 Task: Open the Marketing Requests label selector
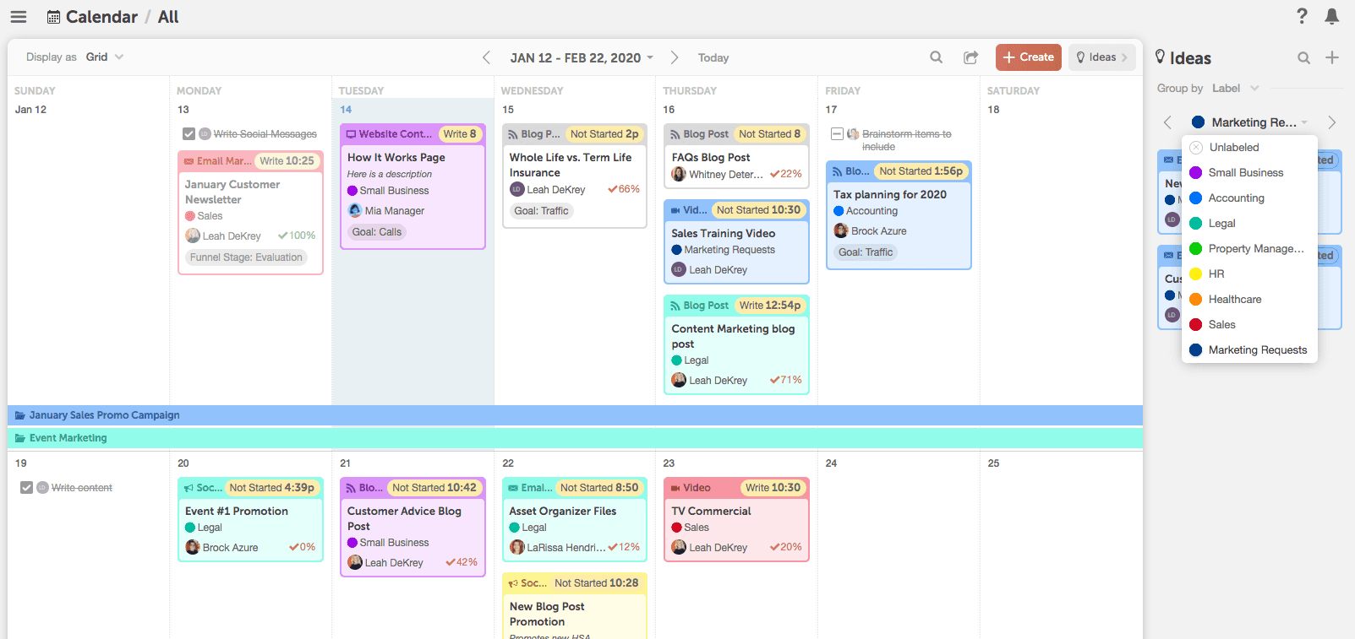tap(1250, 122)
